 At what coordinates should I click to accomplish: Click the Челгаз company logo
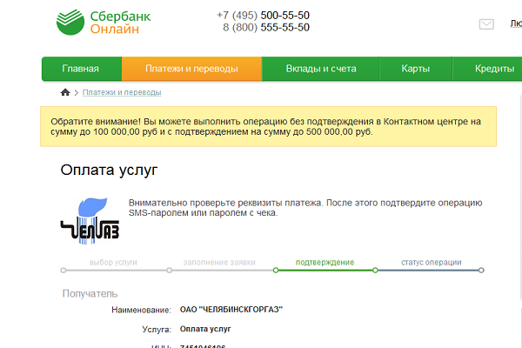point(90,219)
